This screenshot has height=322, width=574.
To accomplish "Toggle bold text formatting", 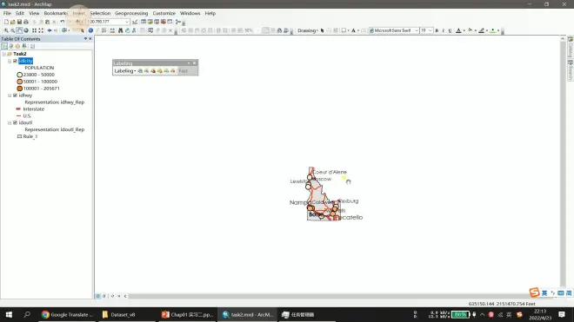I will [x=437, y=30].
